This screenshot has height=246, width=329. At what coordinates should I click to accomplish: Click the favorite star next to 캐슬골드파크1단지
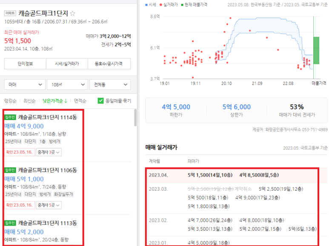tap(73, 14)
